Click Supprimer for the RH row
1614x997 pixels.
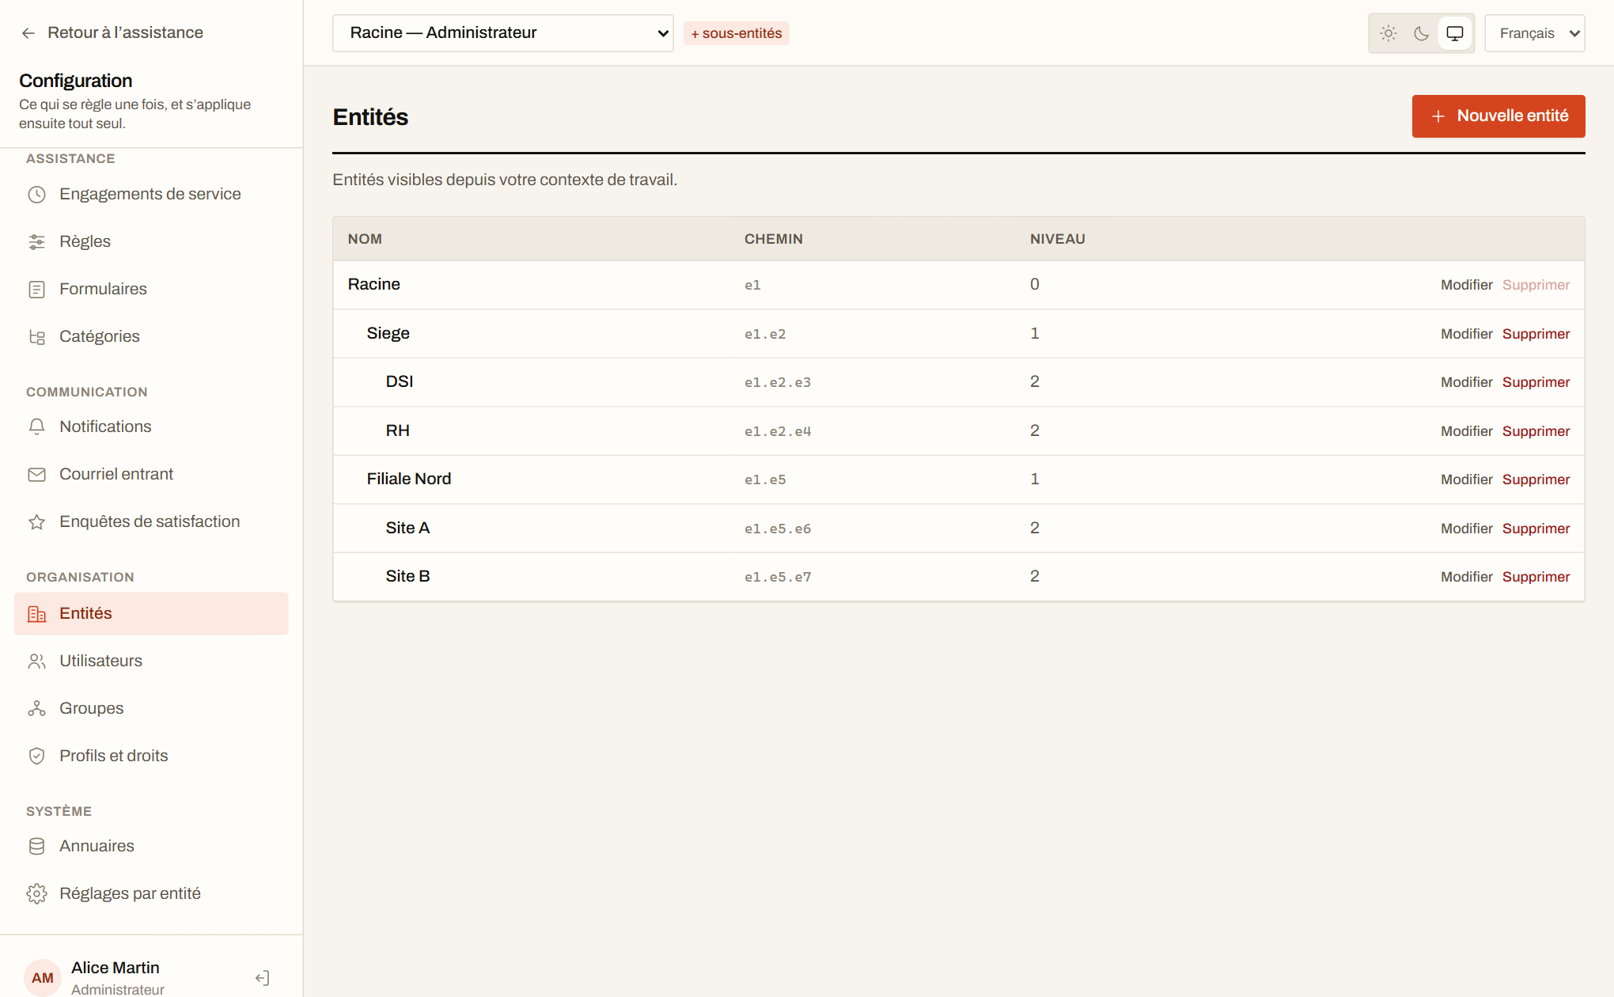pyautogui.click(x=1536, y=431)
